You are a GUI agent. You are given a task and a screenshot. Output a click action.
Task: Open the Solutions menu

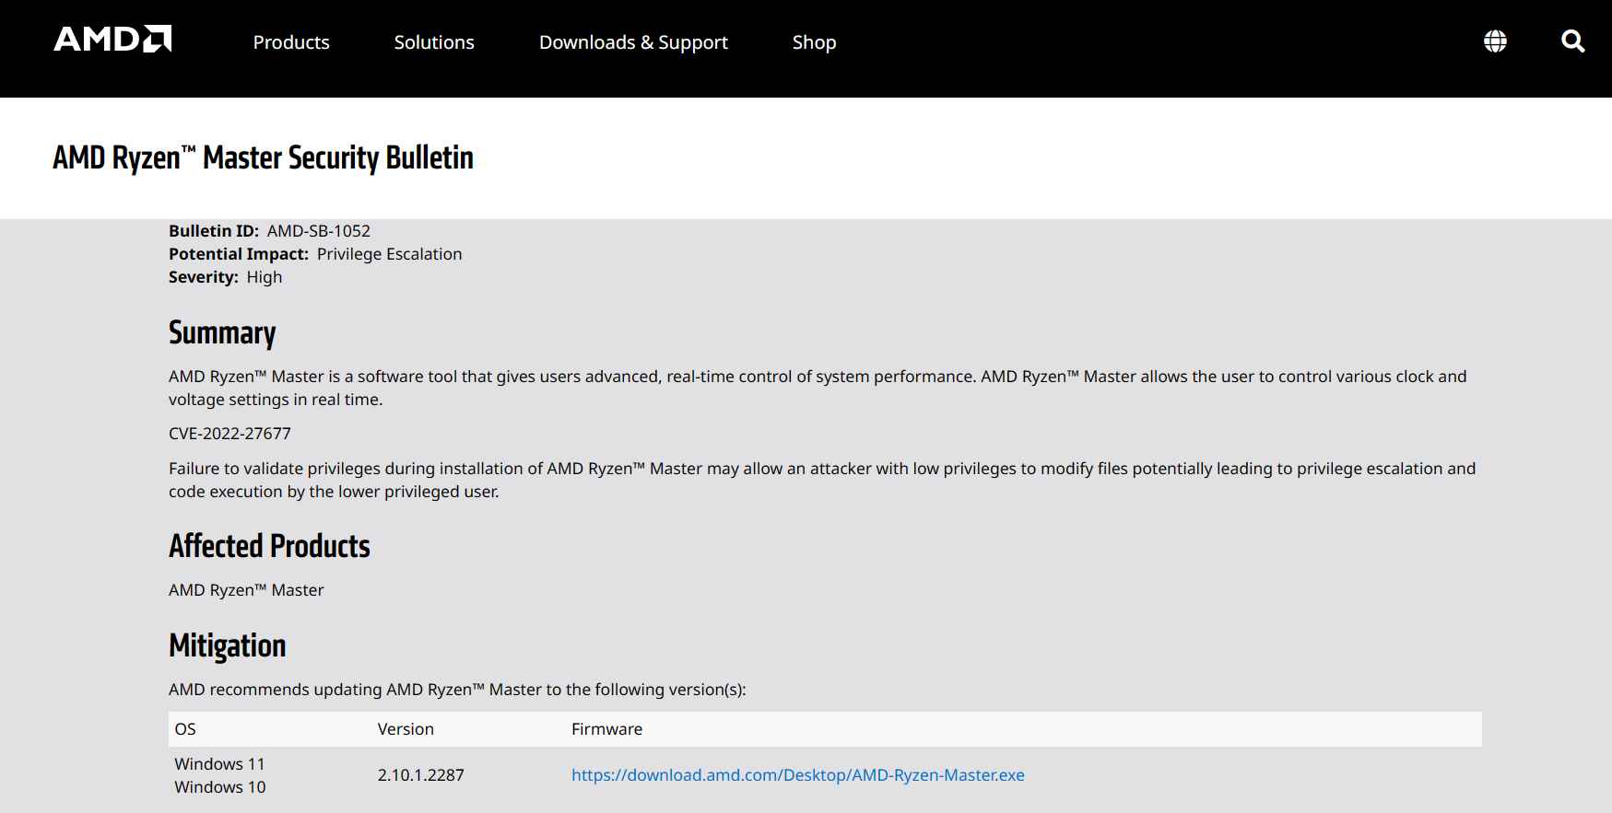(x=433, y=42)
